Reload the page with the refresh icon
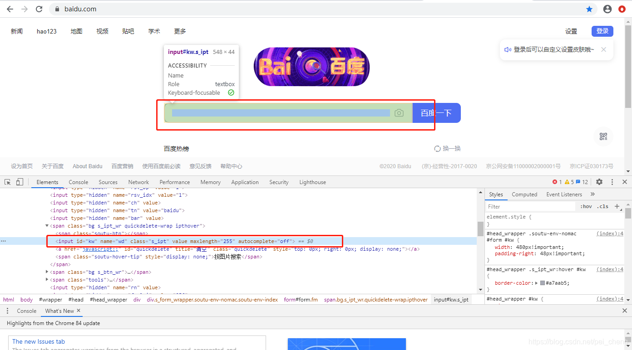This screenshot has height=350, width=632. (39, 9)
